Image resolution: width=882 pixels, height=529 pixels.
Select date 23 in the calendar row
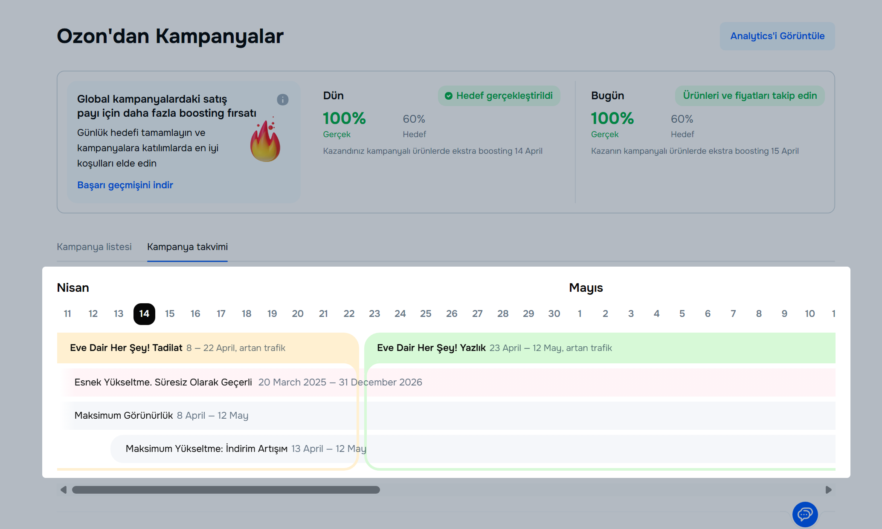374,314
